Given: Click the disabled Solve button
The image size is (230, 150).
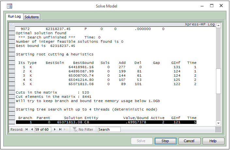Looking at the screenshot, I should click(141, 141).
